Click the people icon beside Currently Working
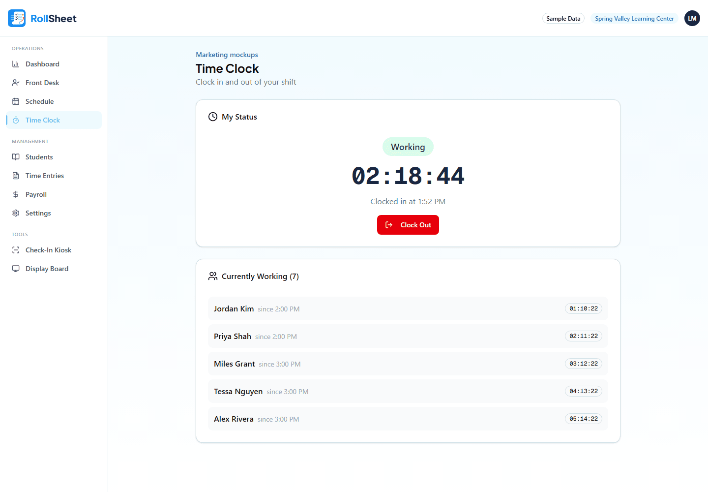This screenshot has height=492, width=708. click(x=213, y=276)
